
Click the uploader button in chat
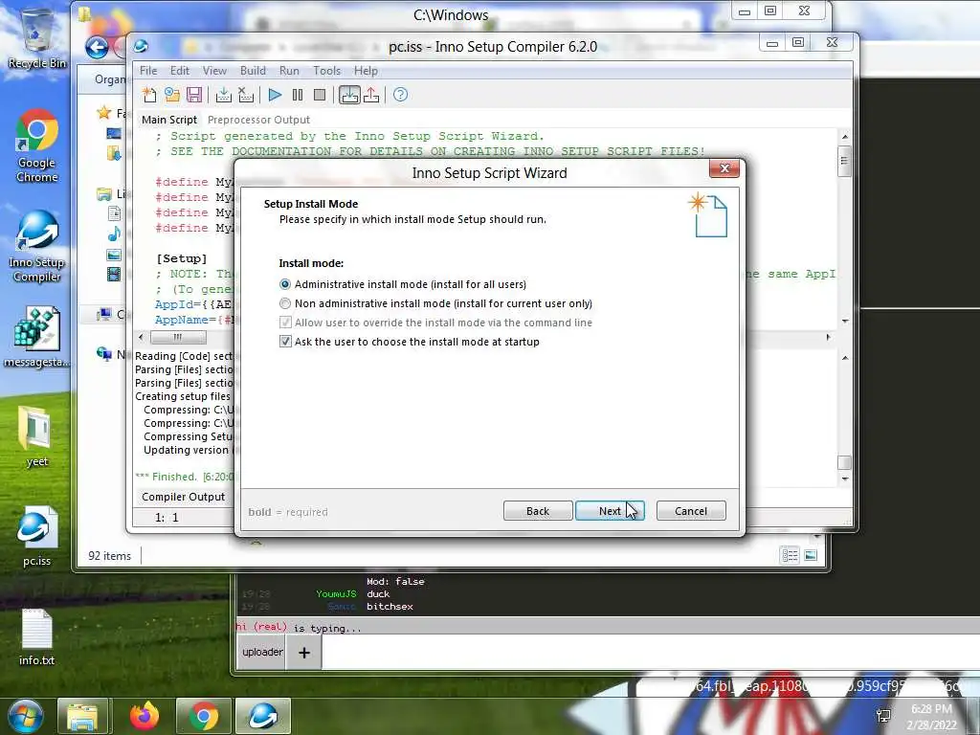tap(262, 653)
